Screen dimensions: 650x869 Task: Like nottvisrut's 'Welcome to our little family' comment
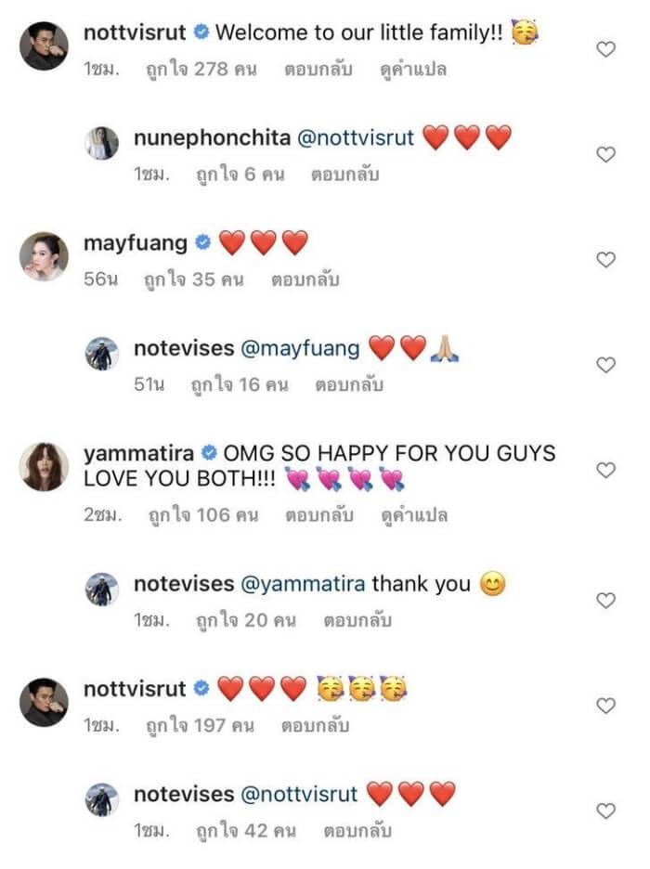(605, 50)
